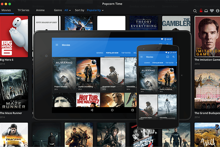Open the Genre 'All' dropdown

pos(68,10)
